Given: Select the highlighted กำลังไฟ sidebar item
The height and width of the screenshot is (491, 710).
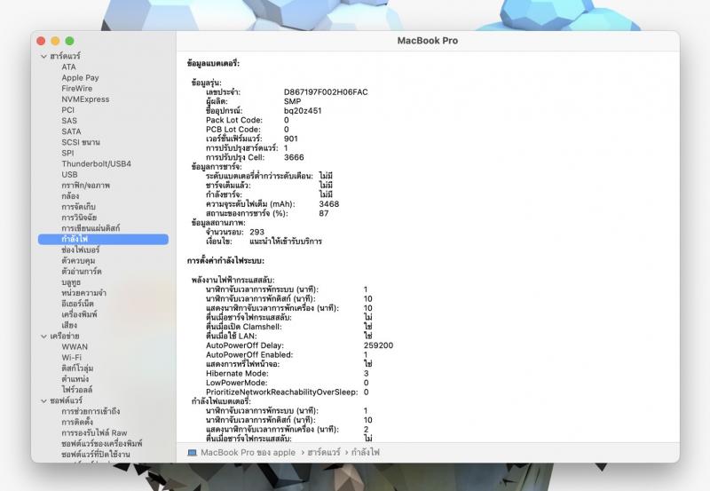Looking at the screenshot, I should click(x=74, y=240).
